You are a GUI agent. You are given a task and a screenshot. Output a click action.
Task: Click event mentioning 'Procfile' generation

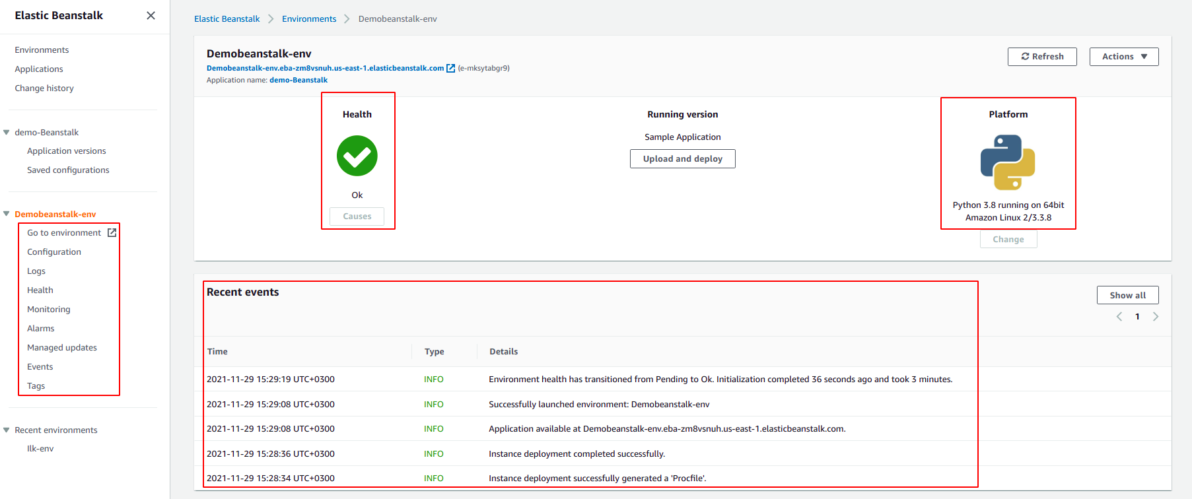coord(598,479)
